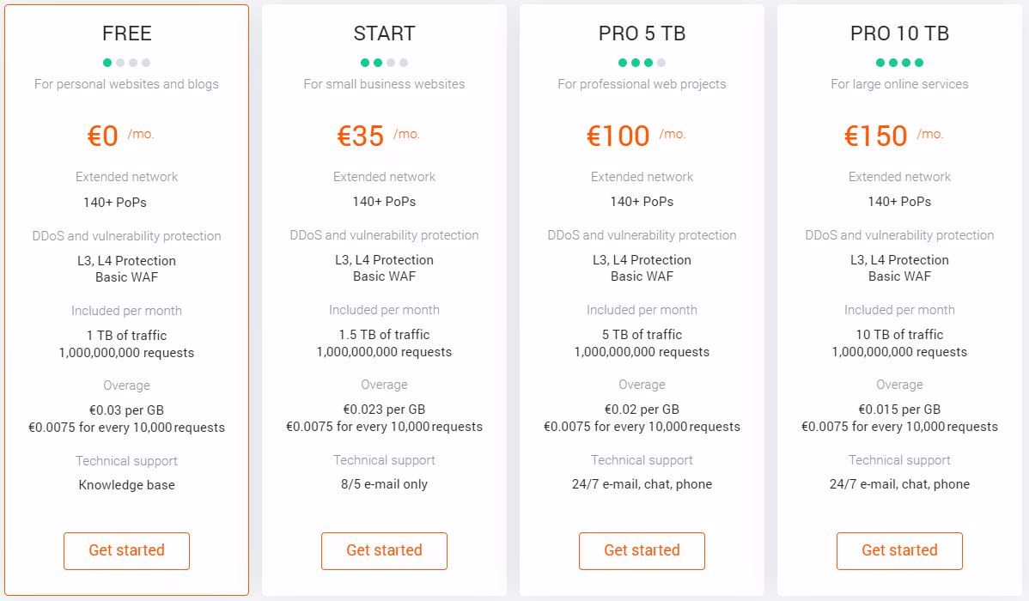Click the FREE plan level dots indicator

tap(126, 63)
